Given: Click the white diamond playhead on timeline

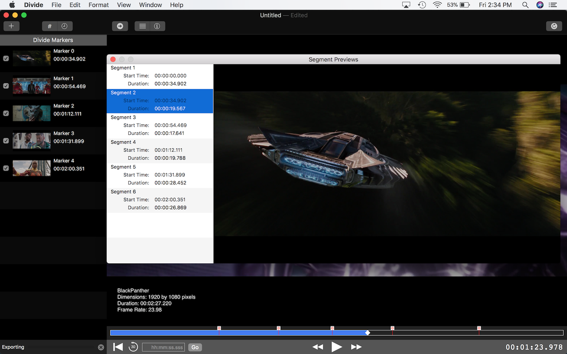Looking at the screenshot, I should [367, 333].
